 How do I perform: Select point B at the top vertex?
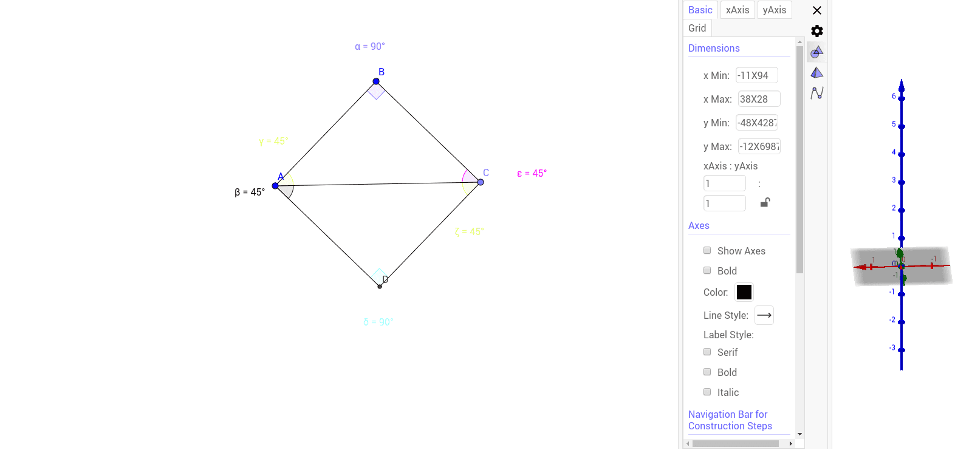coord(377,81)
